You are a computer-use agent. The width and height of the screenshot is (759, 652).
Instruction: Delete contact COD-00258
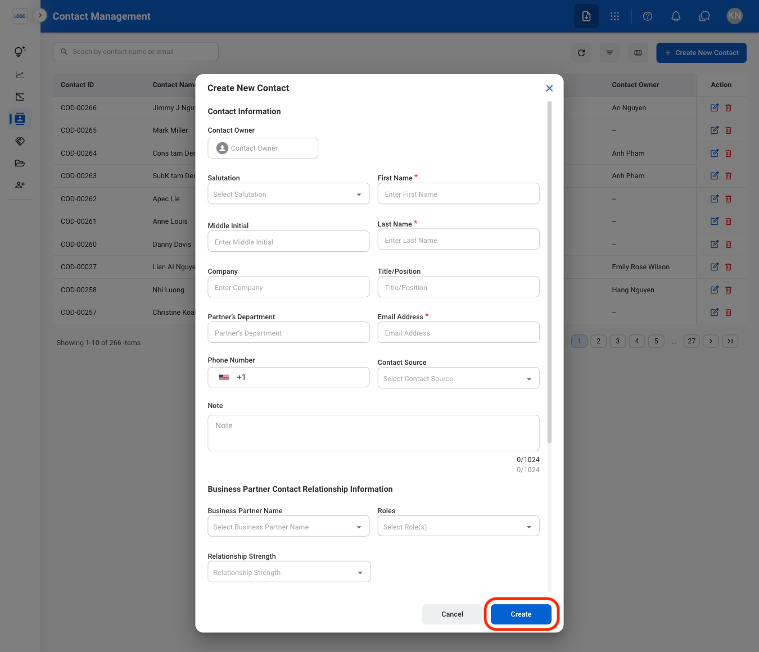[728, 289]
